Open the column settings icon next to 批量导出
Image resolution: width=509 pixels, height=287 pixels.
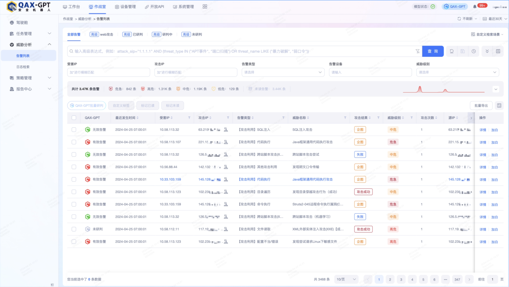tap(499, 105)
